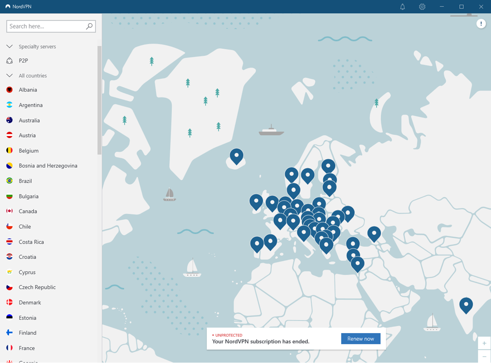The height and width of the screenshot is (363, 491).
Task: Click the India map pin
Action: (x=466, y=305)
